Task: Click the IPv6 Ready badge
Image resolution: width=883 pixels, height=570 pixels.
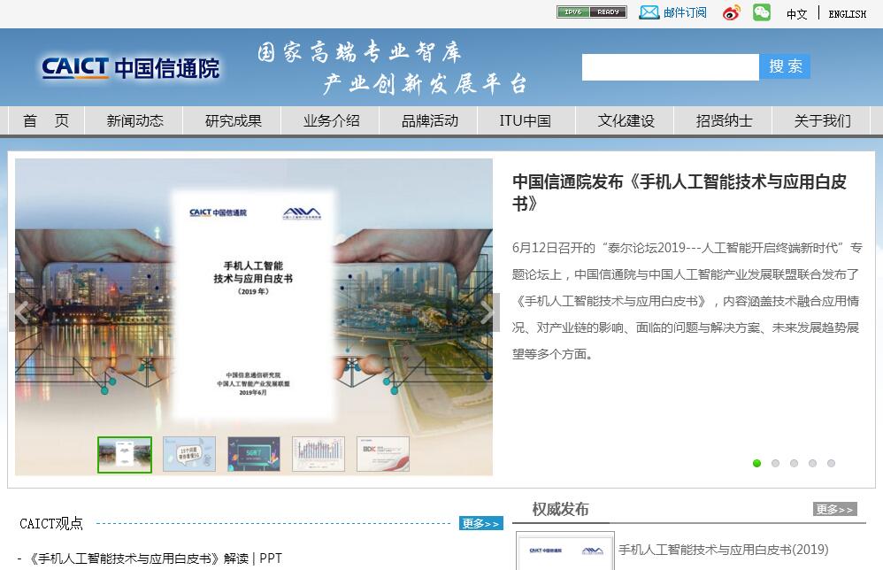Action: [591, 12]
